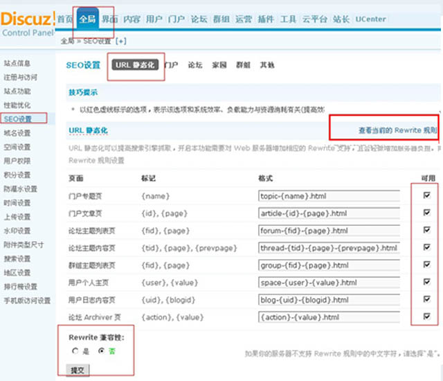This screenshot has height=381, width=443.
Task: Focus the topic-{name}.html format field
Action: (329, 196)
